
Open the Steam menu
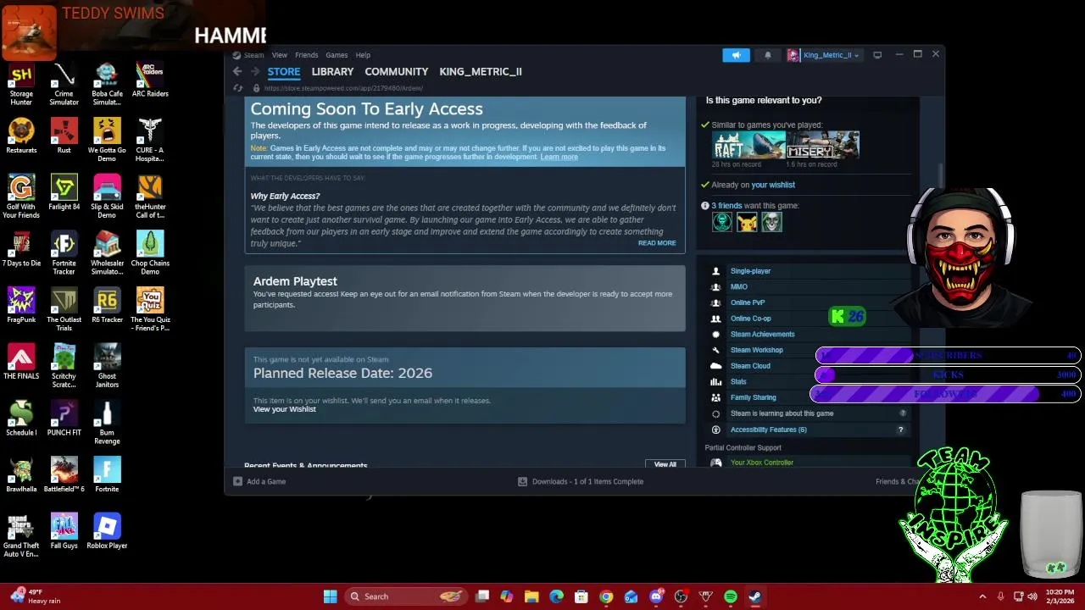253,55
